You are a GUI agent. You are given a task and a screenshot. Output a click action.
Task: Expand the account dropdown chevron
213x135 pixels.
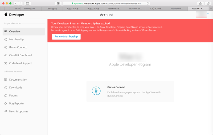pos(208,14)
